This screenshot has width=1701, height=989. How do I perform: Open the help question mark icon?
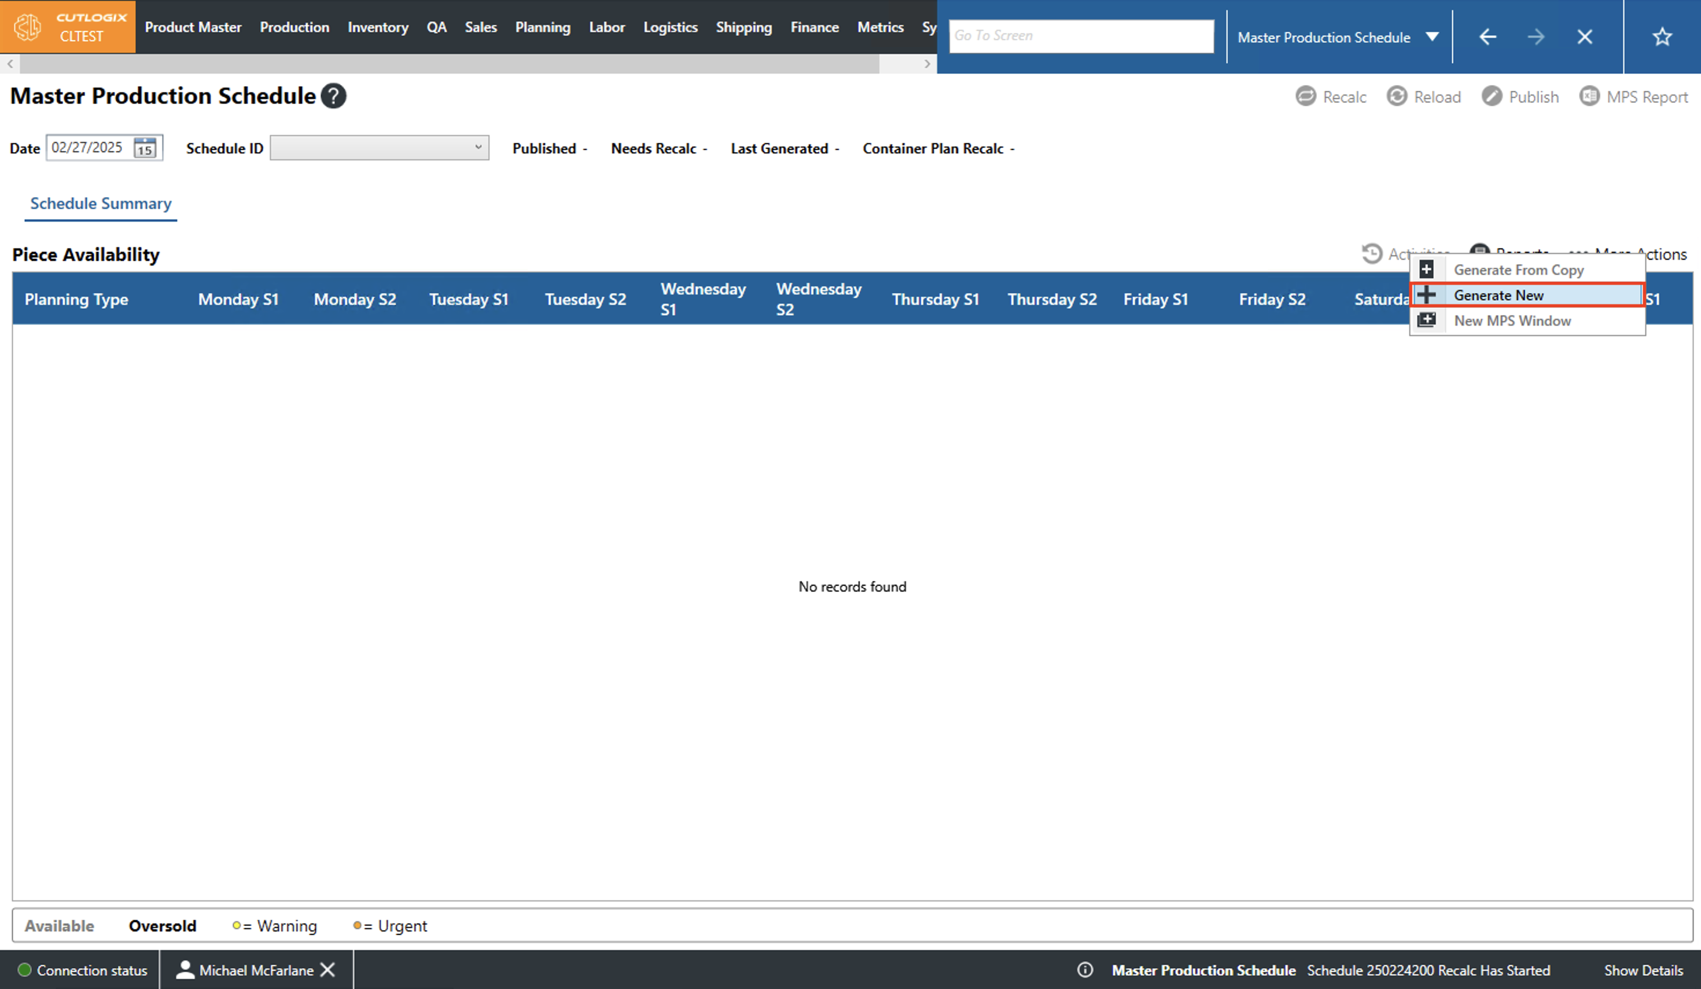(x=333, y=96)
